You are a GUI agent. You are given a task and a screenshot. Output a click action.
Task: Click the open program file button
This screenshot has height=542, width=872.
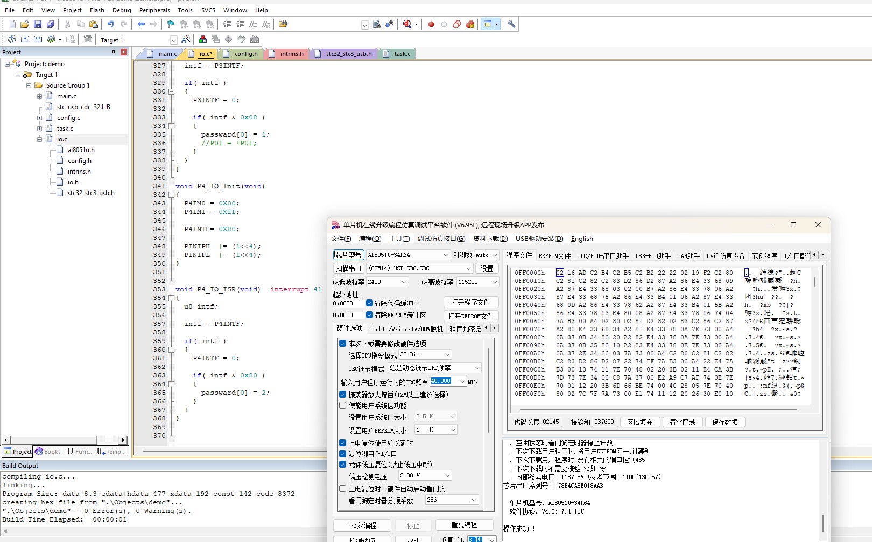(470, 302)
